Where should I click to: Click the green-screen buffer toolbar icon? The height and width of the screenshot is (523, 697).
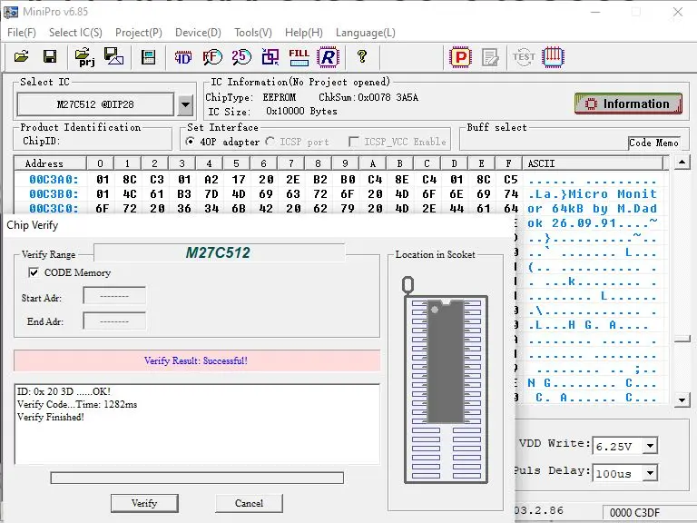[148, 57]
